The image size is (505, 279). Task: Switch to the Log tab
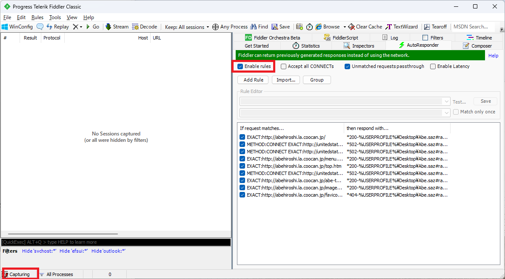[390, 38]
